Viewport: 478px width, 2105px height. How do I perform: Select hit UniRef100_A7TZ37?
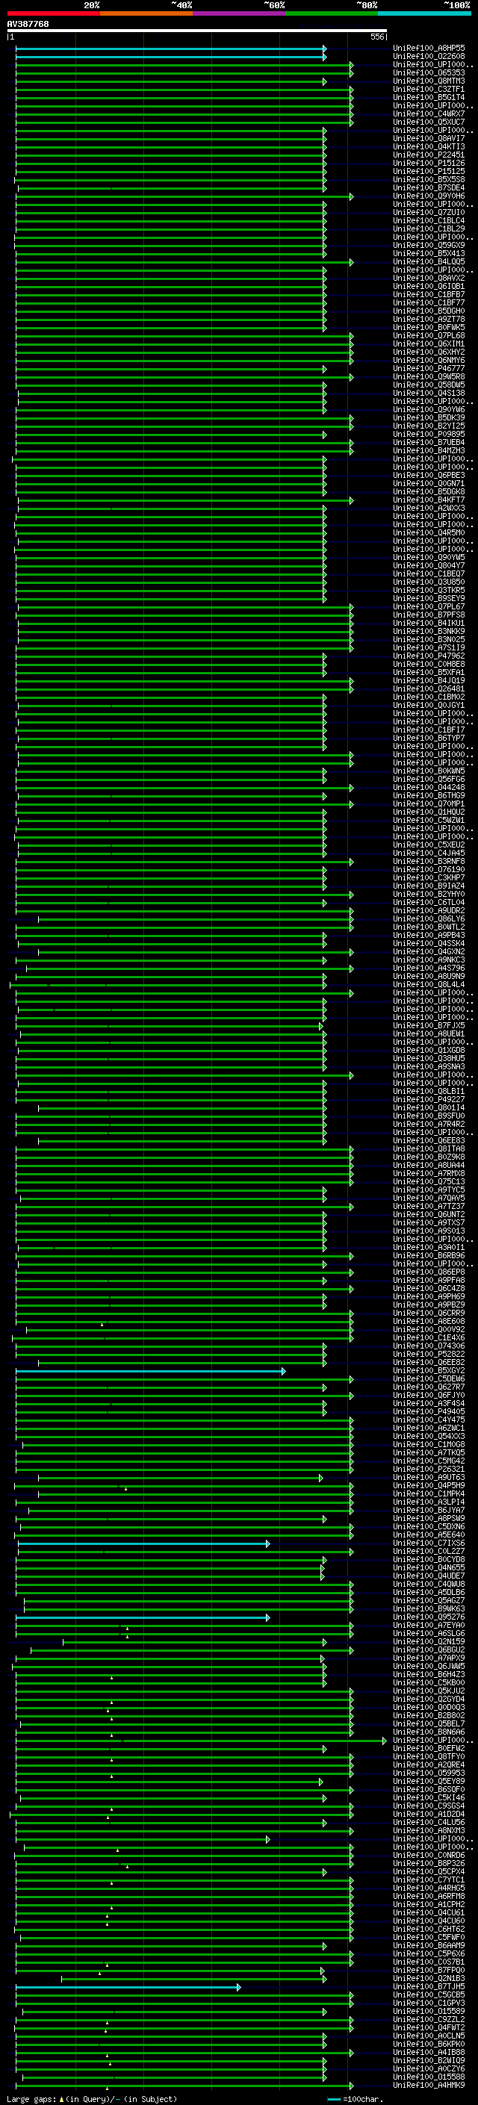pos(429,1206)
